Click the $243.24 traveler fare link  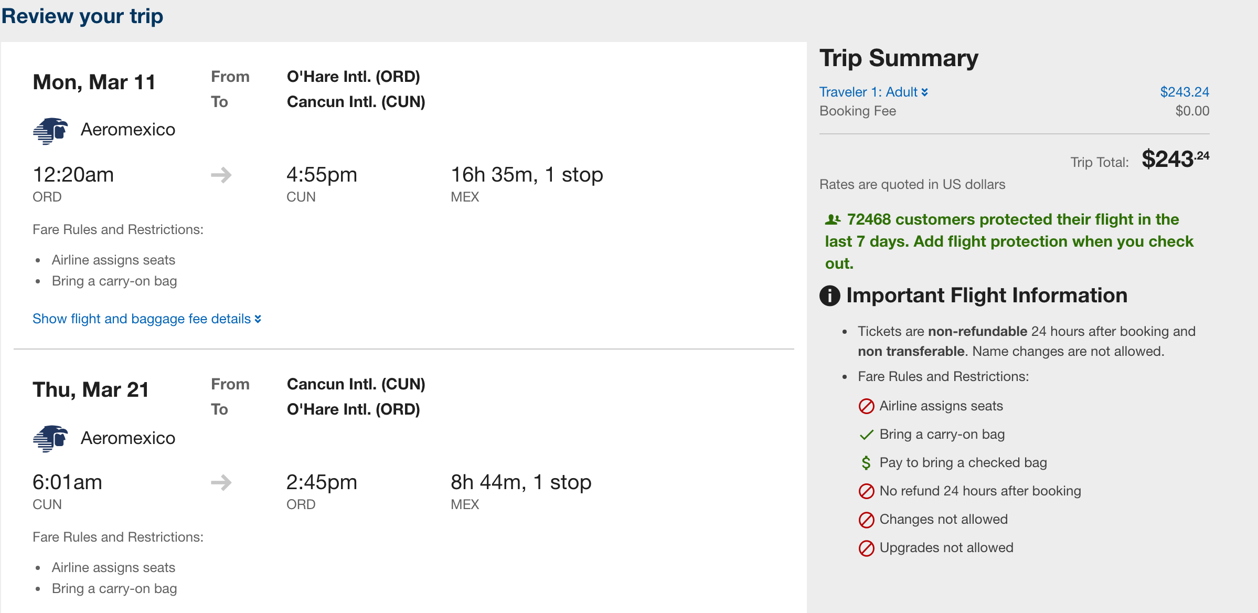point(1184,92)
